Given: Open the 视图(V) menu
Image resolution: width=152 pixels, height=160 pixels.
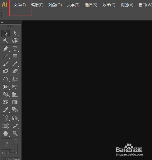Looking at the screenshot, I should coord(127,5).
